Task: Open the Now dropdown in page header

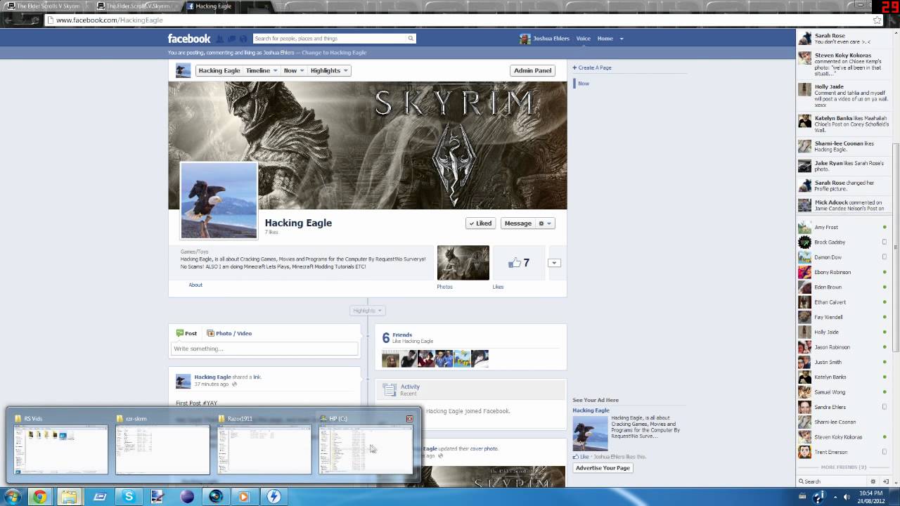Action: [x=293, y=70]
